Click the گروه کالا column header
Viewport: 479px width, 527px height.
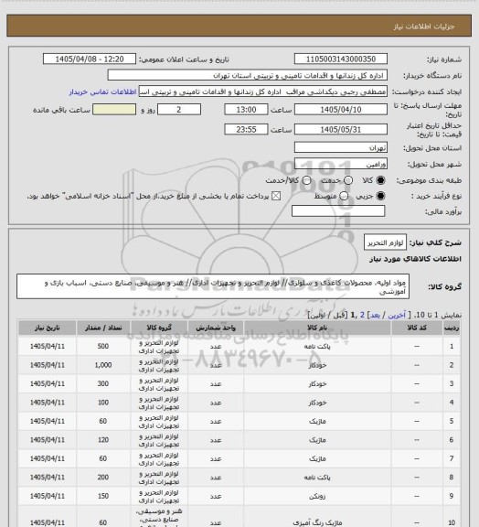pos(159,328)
